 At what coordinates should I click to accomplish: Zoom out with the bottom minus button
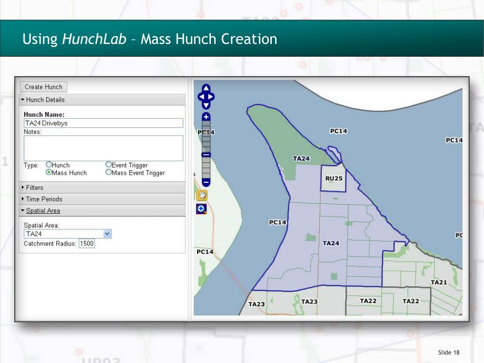point(206,182)
